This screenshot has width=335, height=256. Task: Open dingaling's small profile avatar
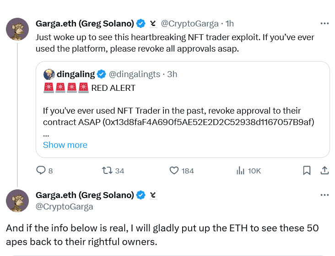point(49,74)
